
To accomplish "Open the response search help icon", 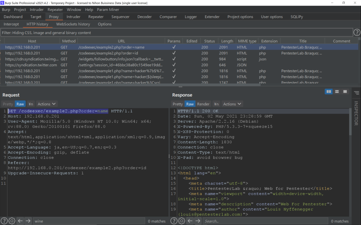I will point(174,221).
